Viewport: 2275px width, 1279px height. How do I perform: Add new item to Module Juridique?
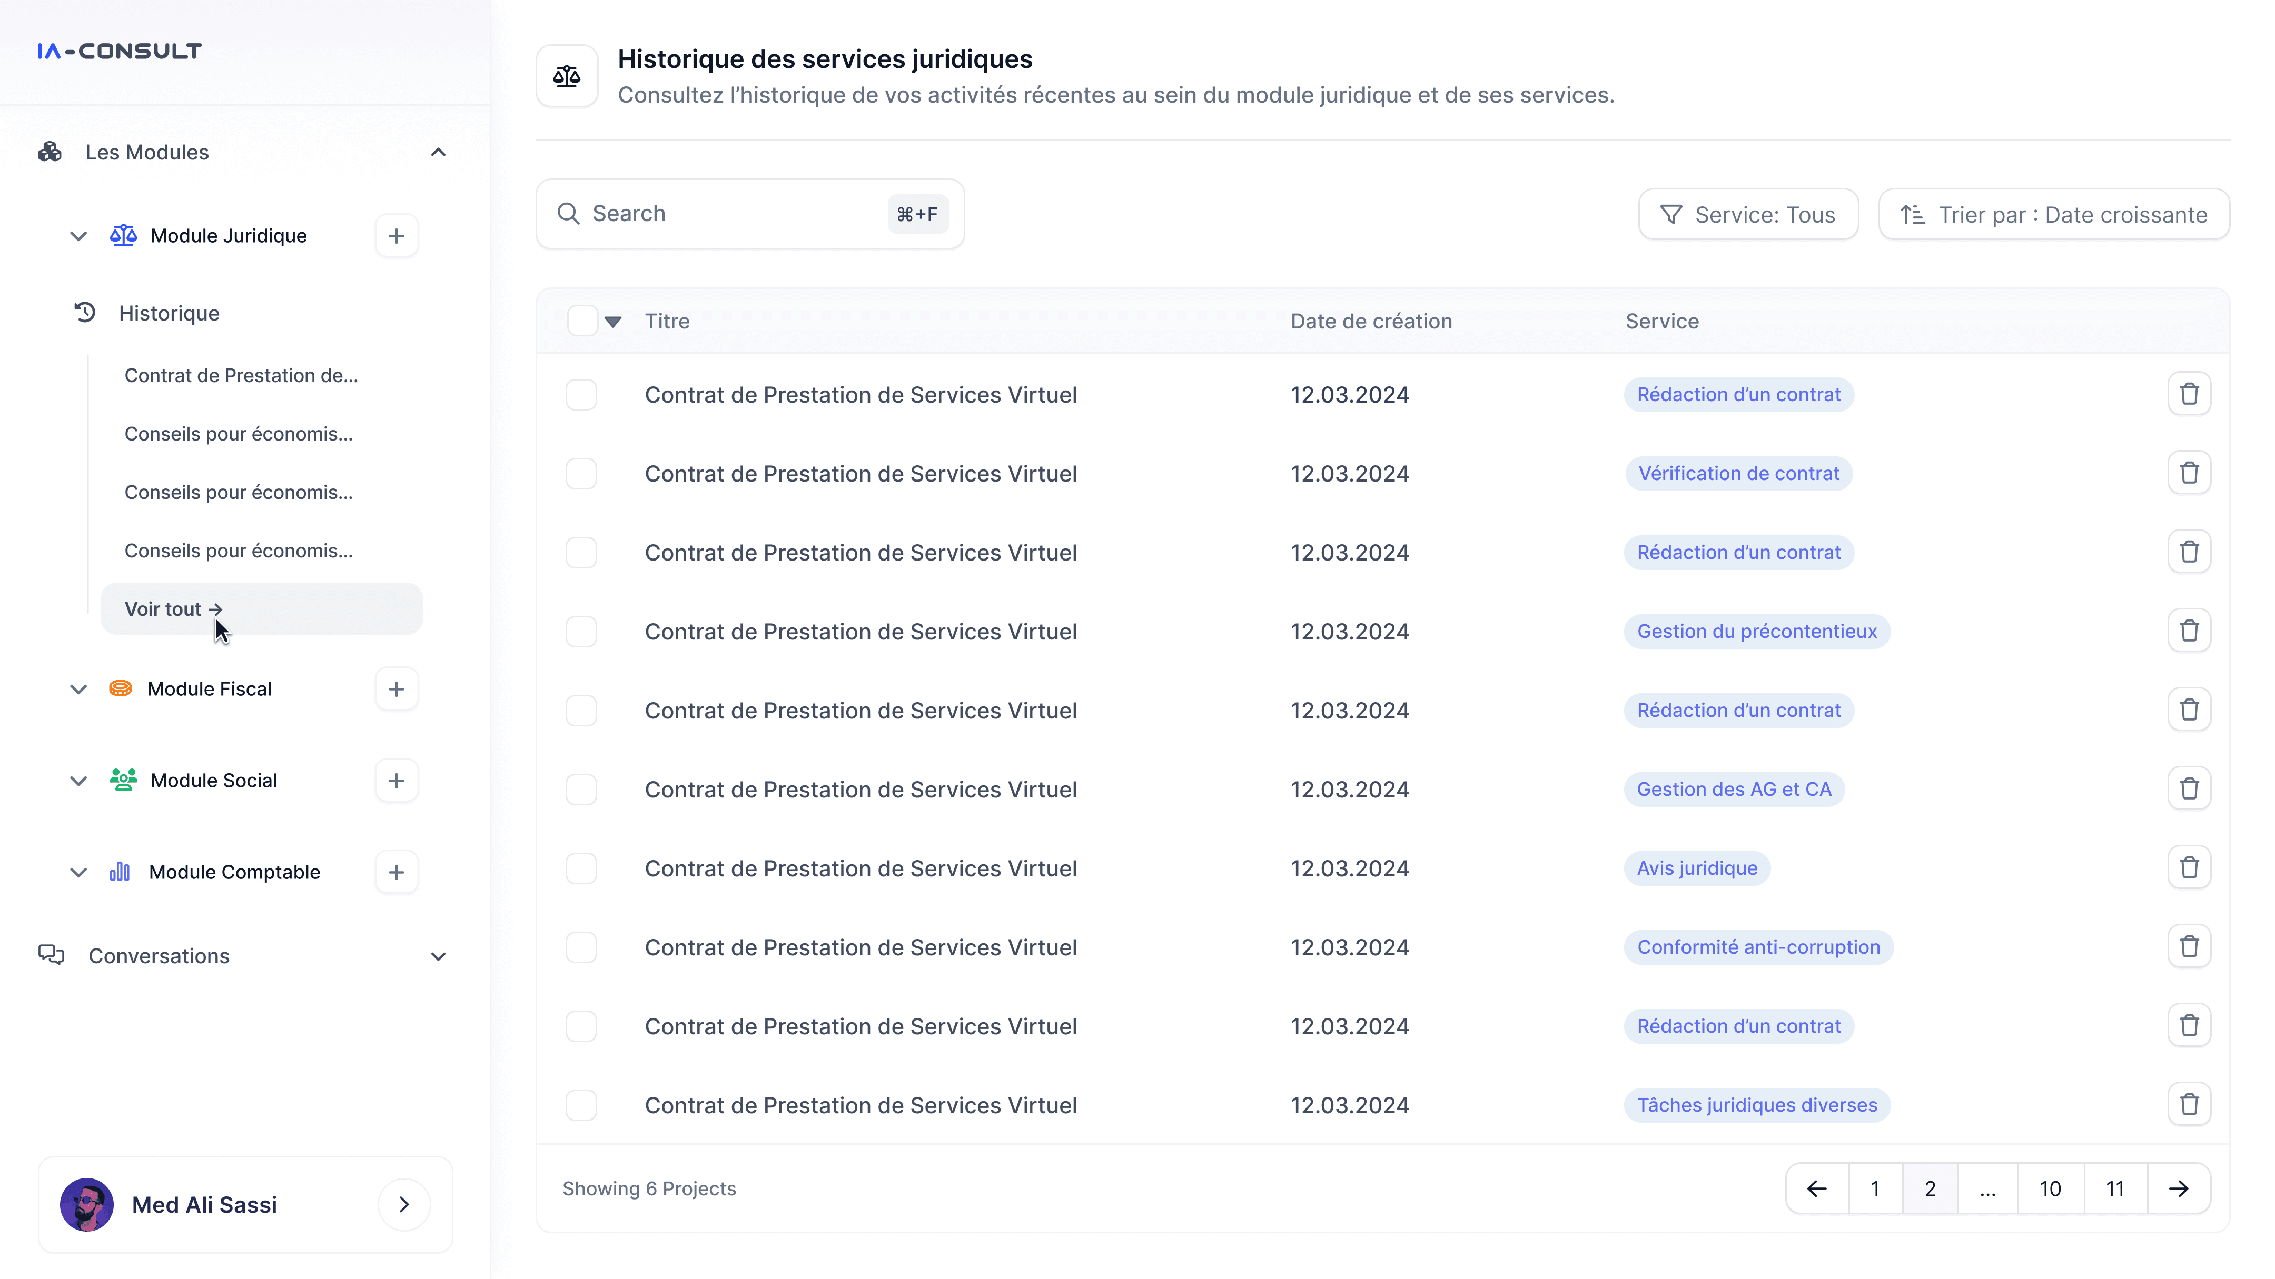pos(397,236)
